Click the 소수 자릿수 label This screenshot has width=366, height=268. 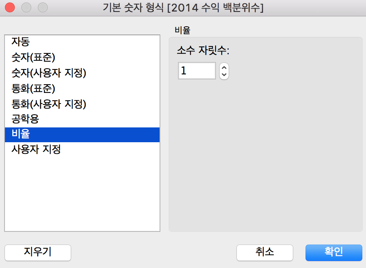[x=203, y=50]
